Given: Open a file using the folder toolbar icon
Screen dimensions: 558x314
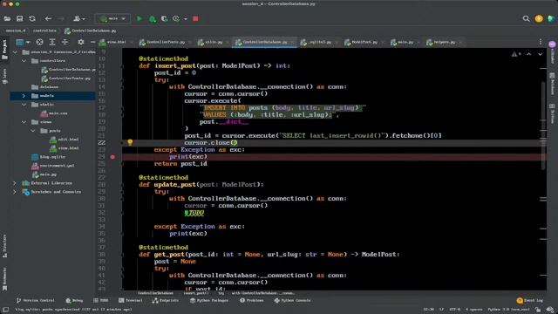Looking at the screenshot, I should click(x=7, y=18).
